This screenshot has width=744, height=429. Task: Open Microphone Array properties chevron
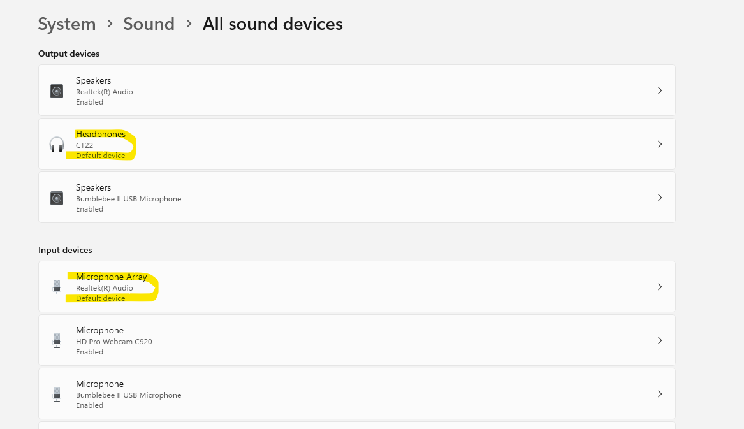pos(660,287)
